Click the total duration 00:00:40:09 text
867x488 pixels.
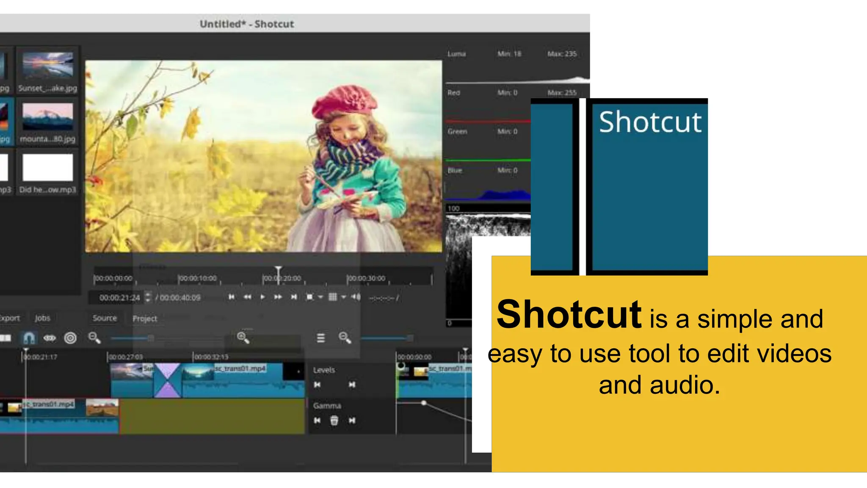(x=180, y=298)
